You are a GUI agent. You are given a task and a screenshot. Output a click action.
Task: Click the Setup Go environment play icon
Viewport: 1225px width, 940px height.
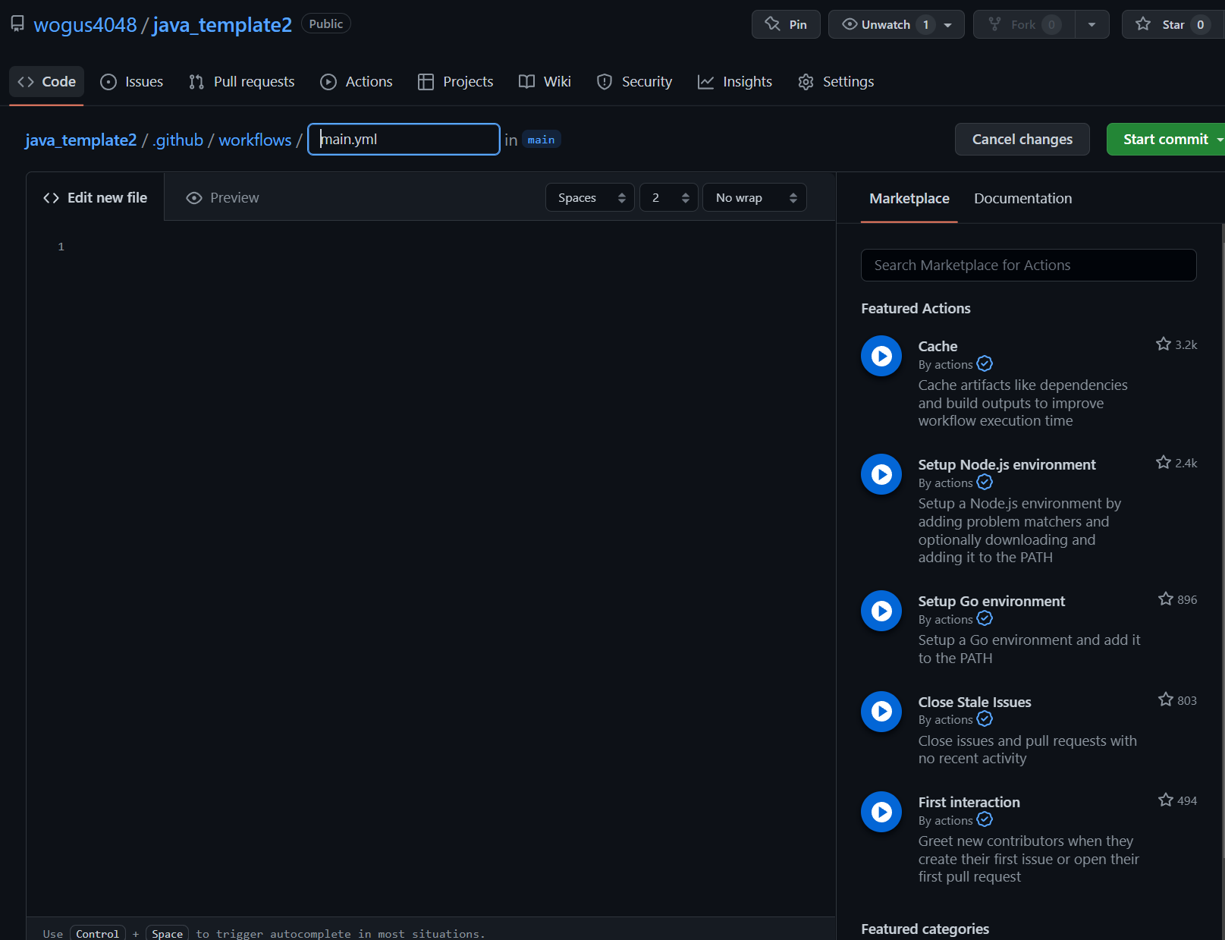coord(881,611)
